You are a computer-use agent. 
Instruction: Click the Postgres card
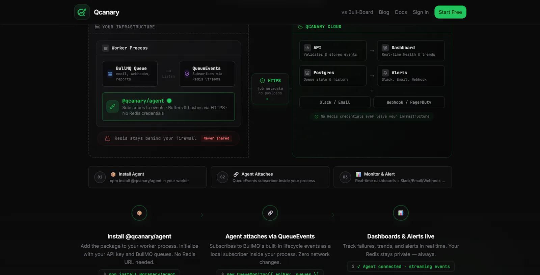[x=333, y=76]
